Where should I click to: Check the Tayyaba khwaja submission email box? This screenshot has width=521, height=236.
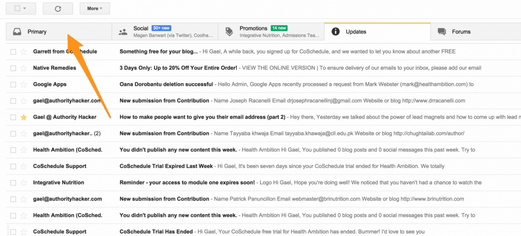point(13,133)
